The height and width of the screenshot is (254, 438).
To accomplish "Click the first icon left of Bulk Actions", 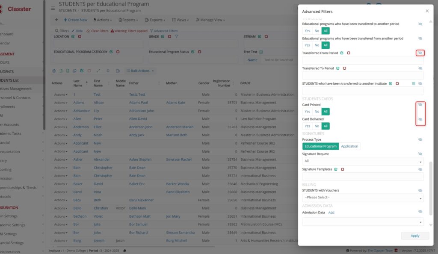I will pos(54,71).
